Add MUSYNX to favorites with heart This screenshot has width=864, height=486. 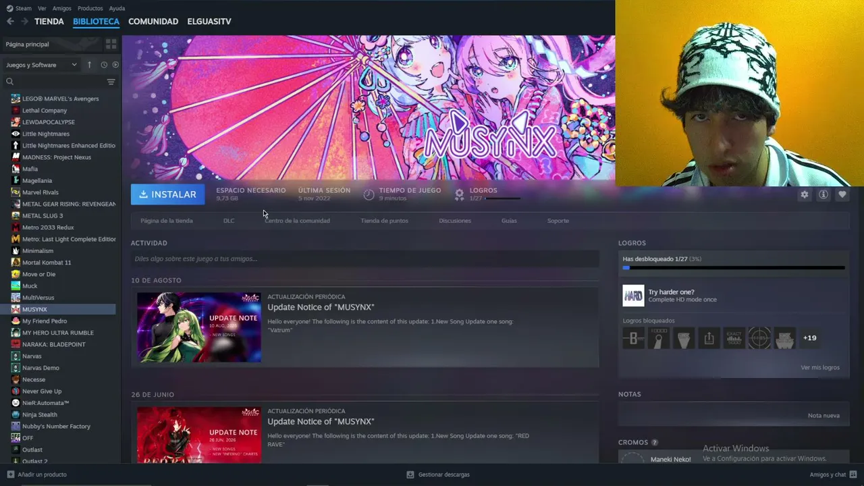click(842, 194)
